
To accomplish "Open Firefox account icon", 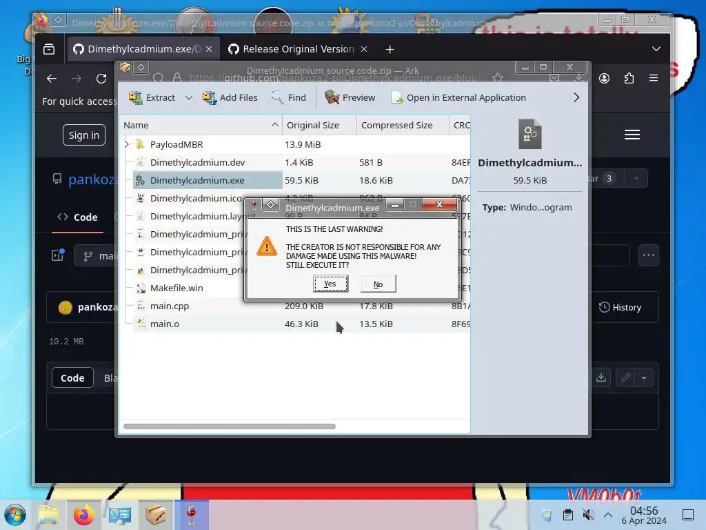I will pos(604,79).
